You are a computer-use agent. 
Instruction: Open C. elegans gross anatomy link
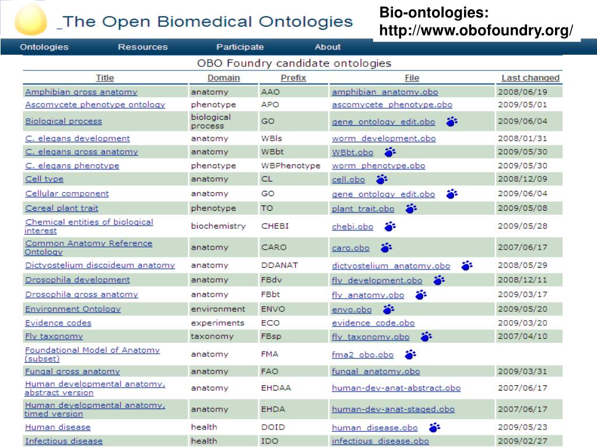click(x=82, y=152)
